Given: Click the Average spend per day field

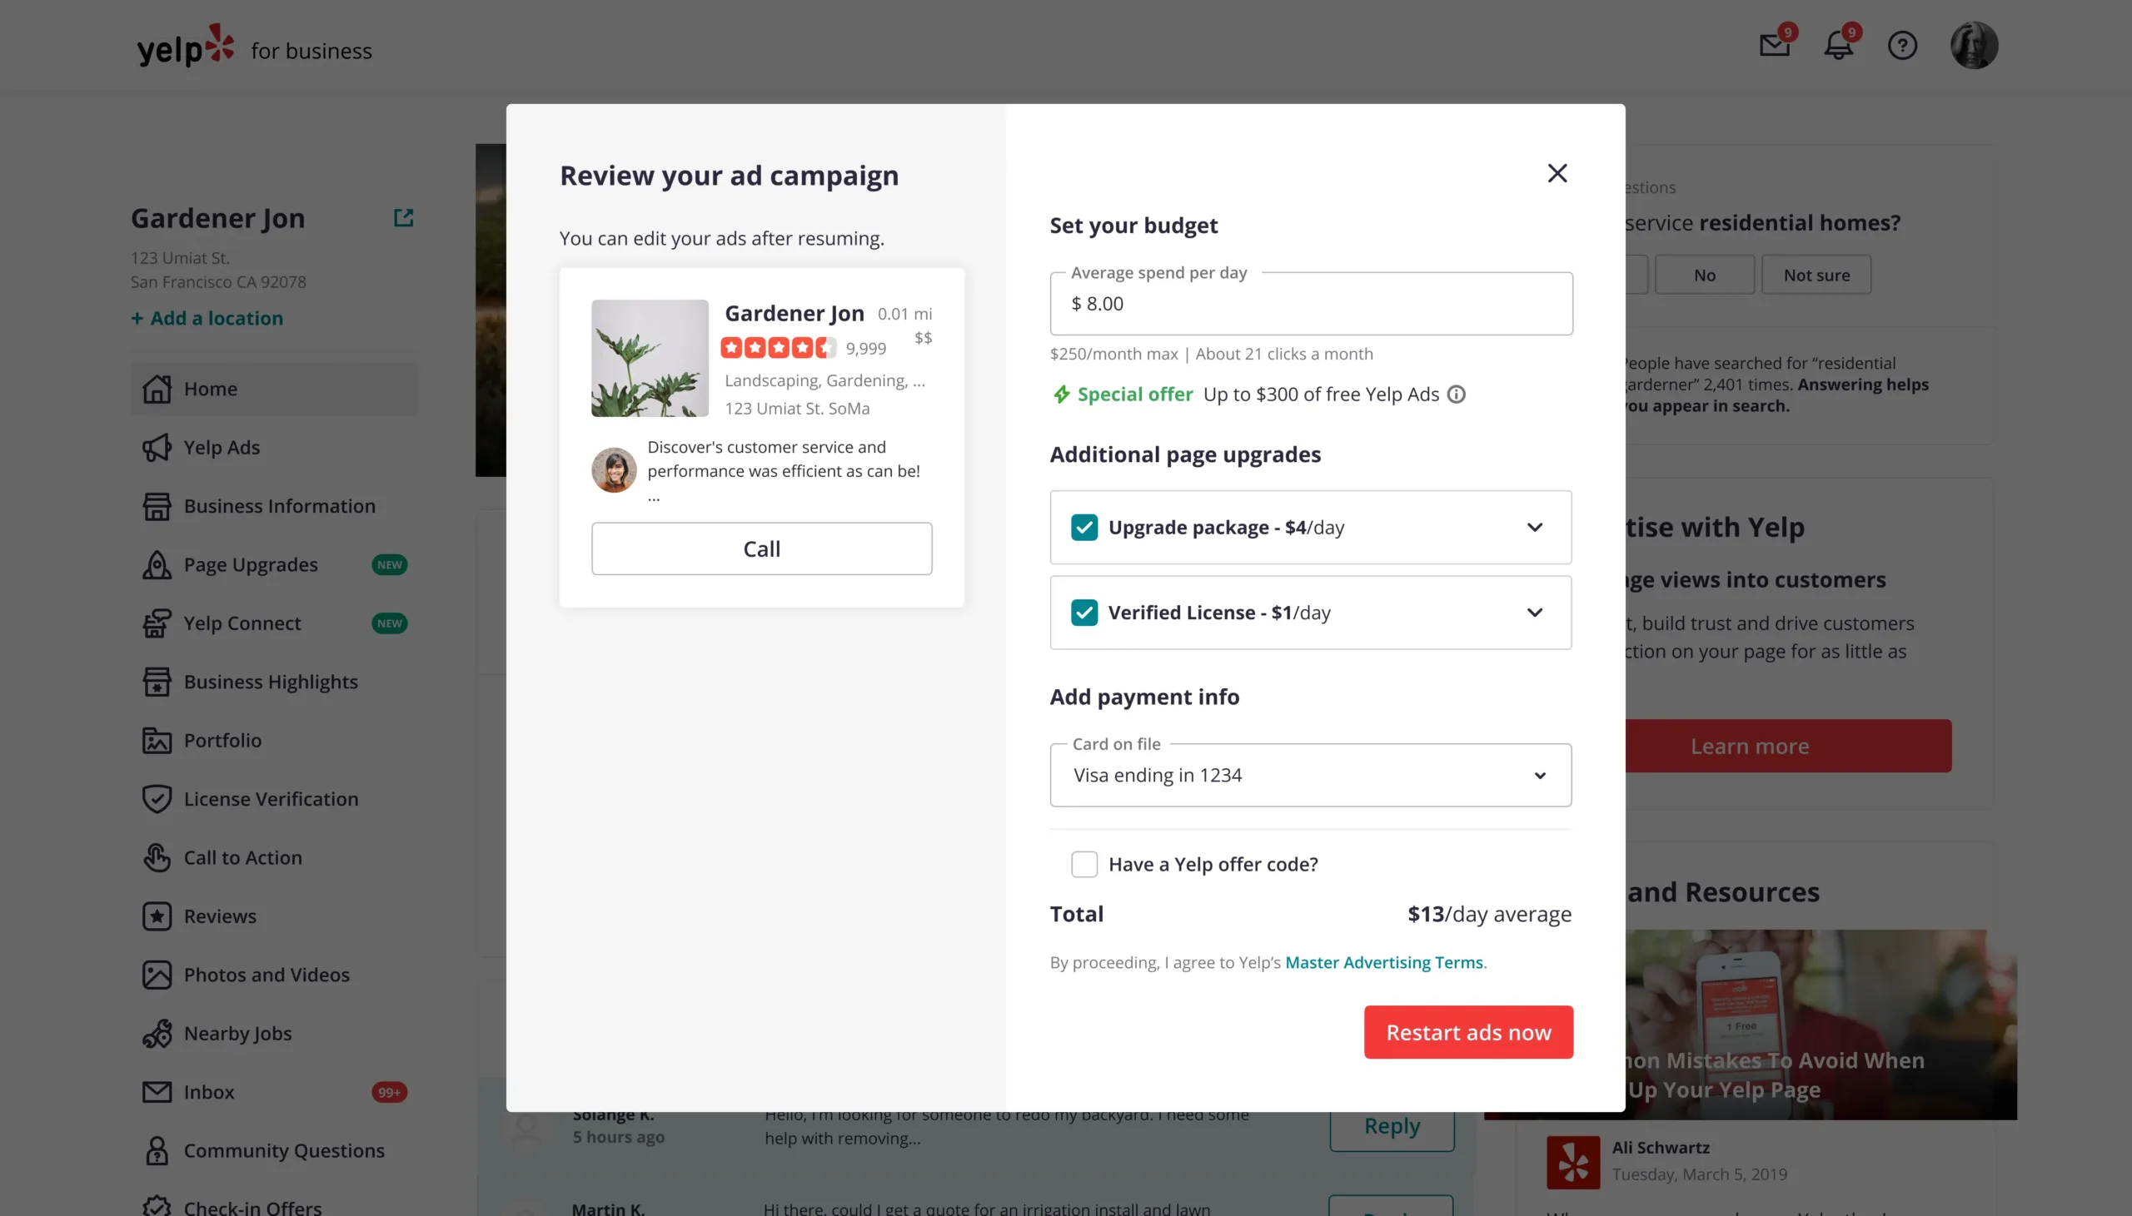Looking at the screenshot, I should [1311, 304].
